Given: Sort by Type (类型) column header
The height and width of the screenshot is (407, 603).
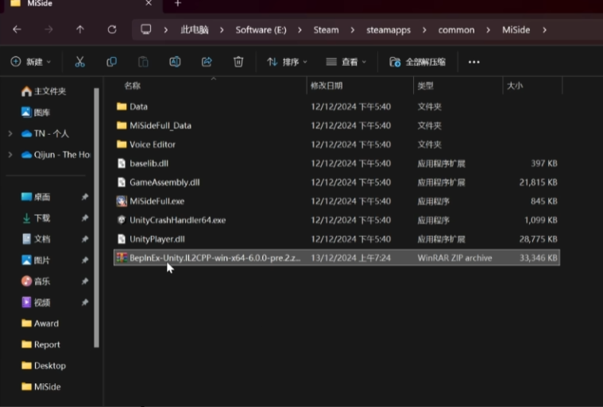Looking at the screenshot, I should coord(425,86).
